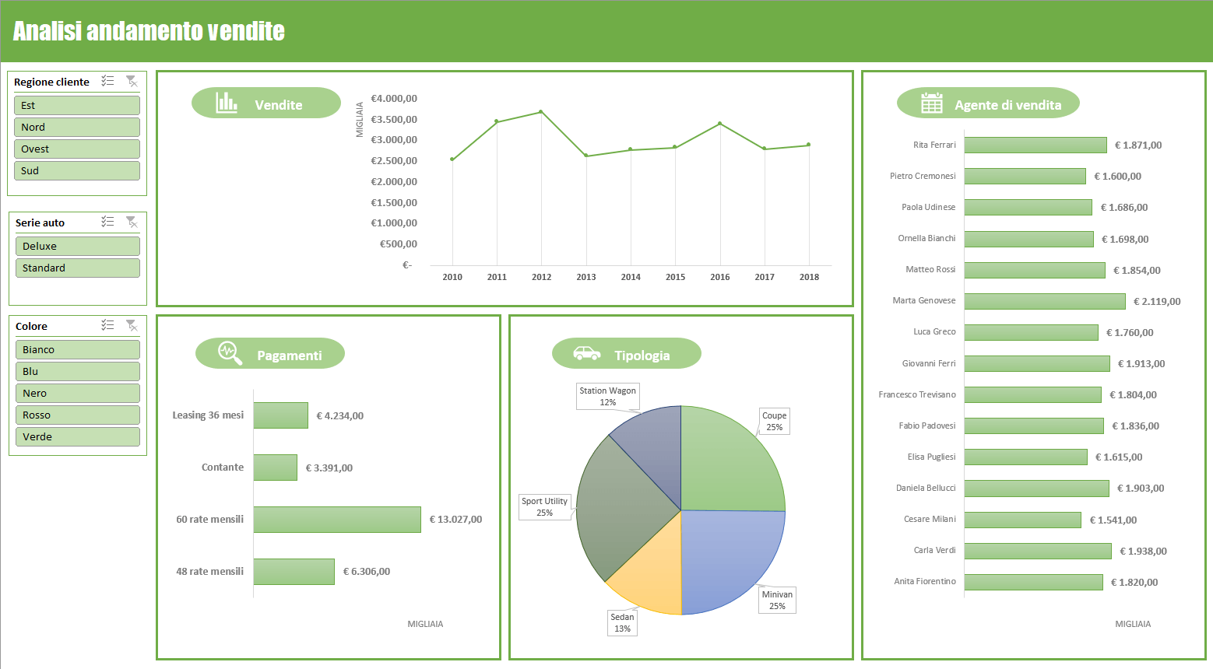The image size is (1213, 669).
Task: Click the Tipologia title badge
Action: coord(627,353)
